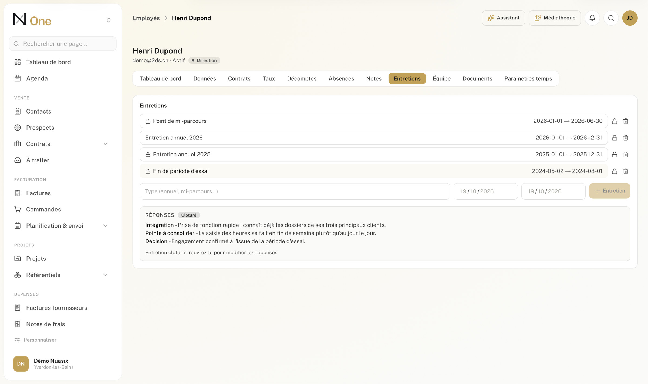Open the Paramètres temps tab
Image resolution: width=648 pixels, height=384 pixels.
point(528,78)
